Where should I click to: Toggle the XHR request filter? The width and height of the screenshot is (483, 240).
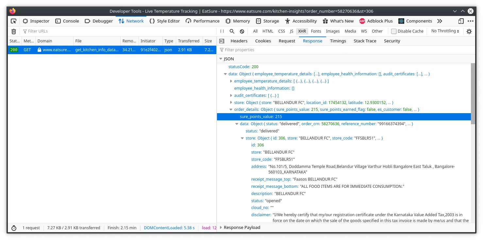coord(302,31)
